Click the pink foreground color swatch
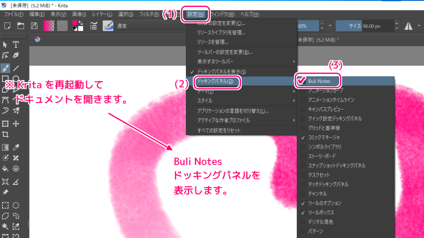This screenshot has width=424, height=238. point(75,23)
